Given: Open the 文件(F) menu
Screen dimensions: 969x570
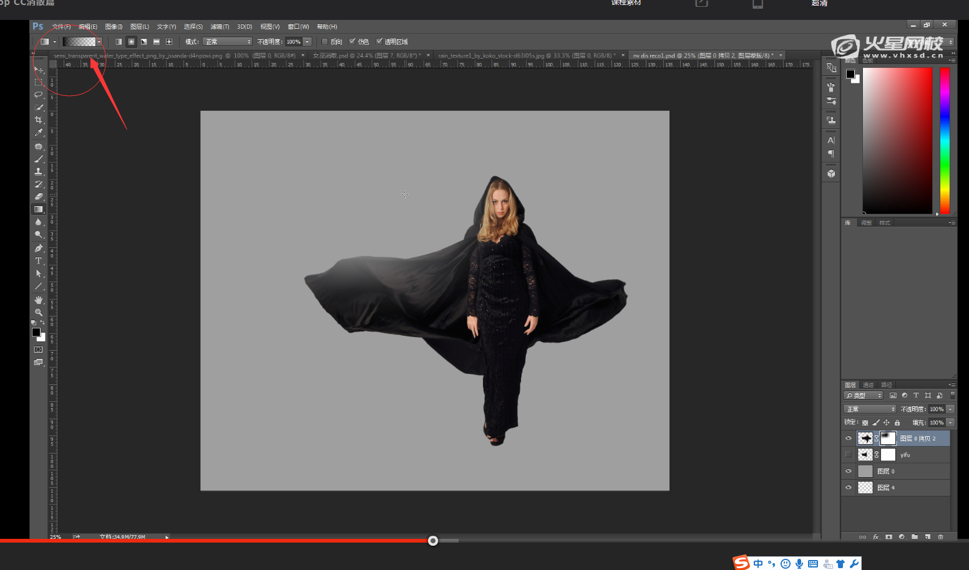Looking at the screenshot, I should pos(61,27).
